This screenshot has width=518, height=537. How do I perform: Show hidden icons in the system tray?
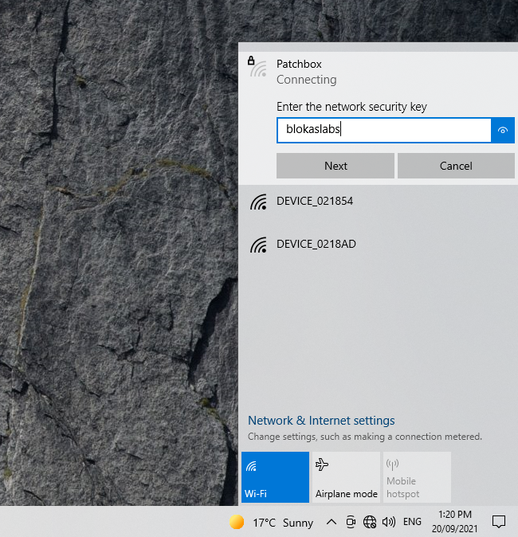pos(331,522)
